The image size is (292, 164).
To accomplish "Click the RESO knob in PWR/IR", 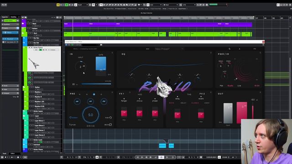I will coord(221,66).
